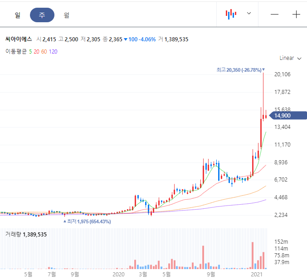Switch chart to monthly (월) view
The image size is (307, 280).
click(66, 15)
